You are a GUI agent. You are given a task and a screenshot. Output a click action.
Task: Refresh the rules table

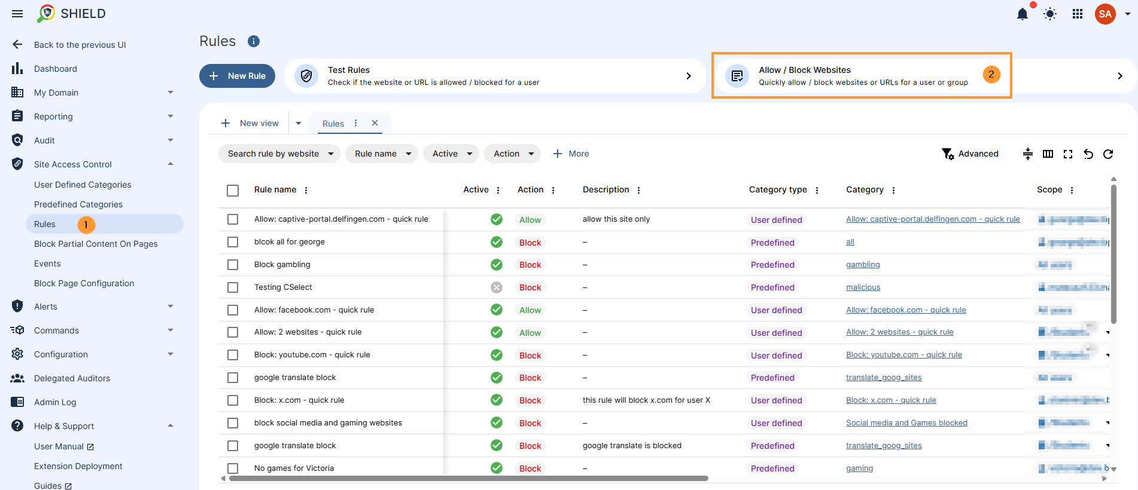tap(1108, 154)
